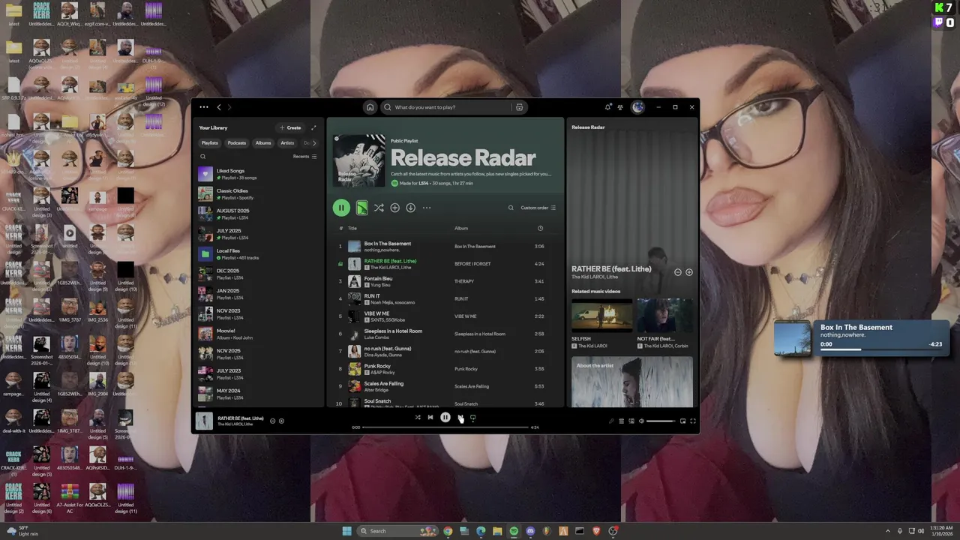This screenshot has width=960, height=540.
Task: Open the Windows Start menu
Action: [x=346, y=531]
